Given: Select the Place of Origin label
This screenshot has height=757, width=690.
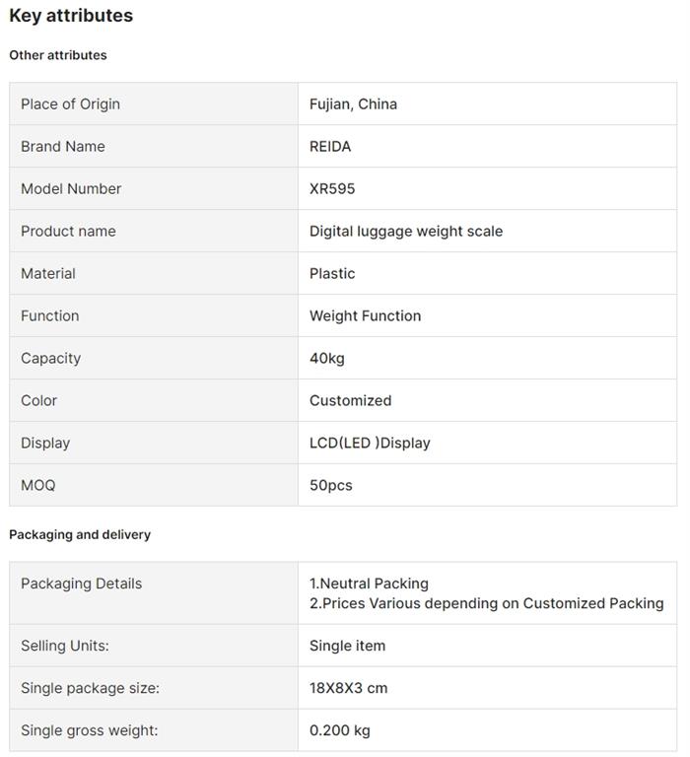Looking at the screenshot, I should tap(70, 103).
